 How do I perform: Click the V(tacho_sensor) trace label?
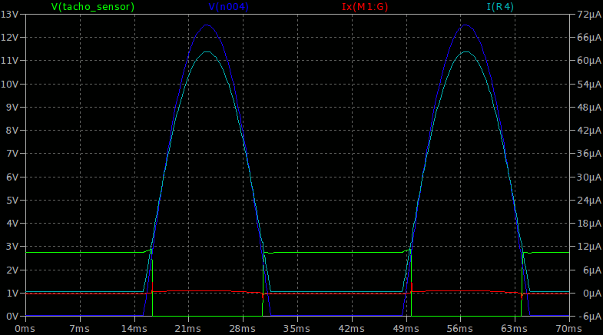(x=93, y=7)
